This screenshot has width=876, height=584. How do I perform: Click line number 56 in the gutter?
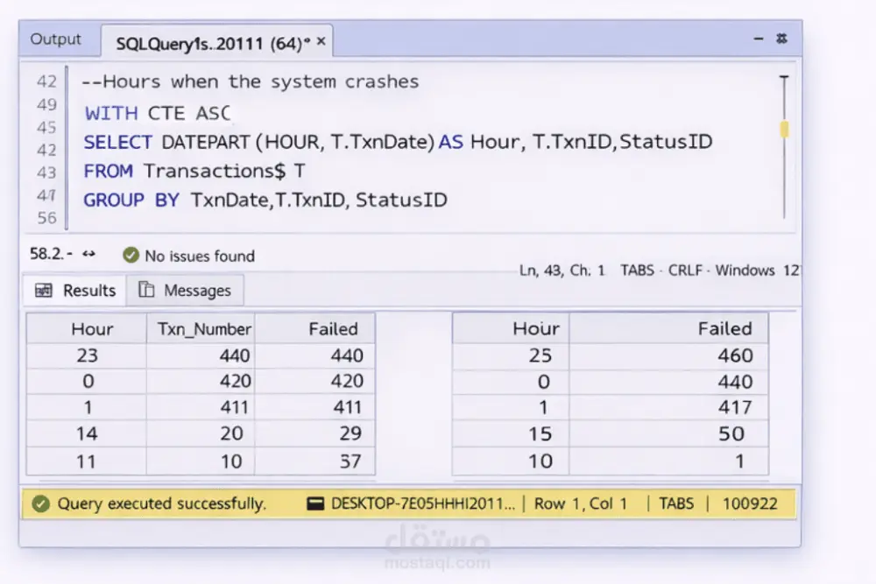47,218
